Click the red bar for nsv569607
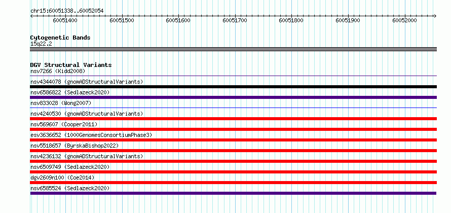The height and width of the screenshot is (213, 451). (x=233, y=129)
